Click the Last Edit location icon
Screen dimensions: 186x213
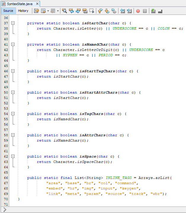coord(36,11)
